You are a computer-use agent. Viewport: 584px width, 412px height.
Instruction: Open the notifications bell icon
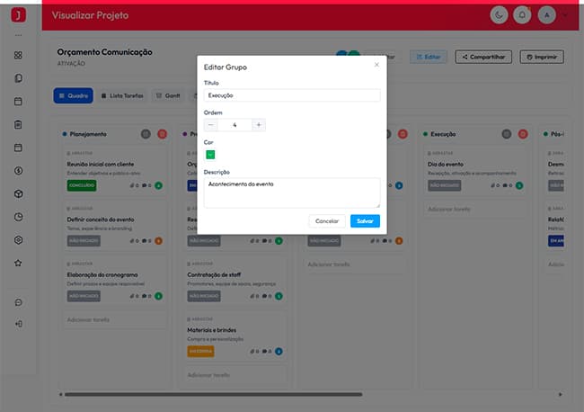522,15
